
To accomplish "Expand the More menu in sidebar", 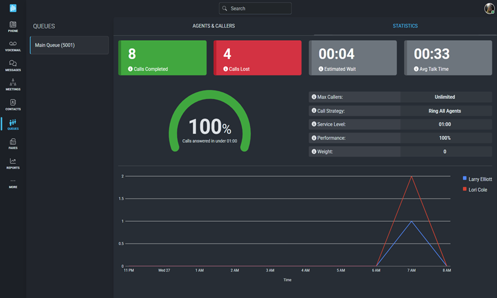I will (x=13, y=183).
